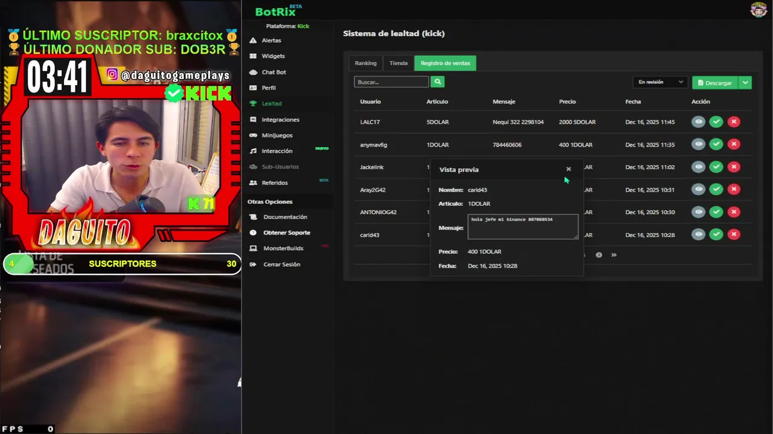Open the Perfil page
This screenshot has height=434, width=773.
(x=269, y=88)
